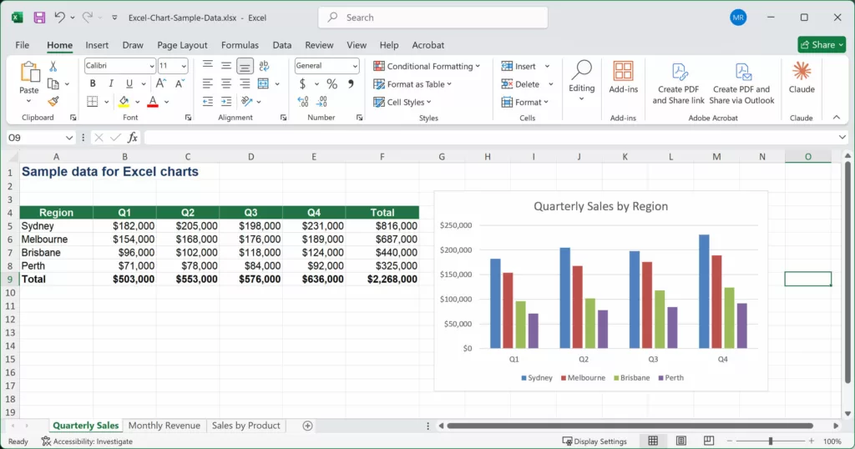
Task: Click Create PDF and Share link icon
Action: point(679,72)
